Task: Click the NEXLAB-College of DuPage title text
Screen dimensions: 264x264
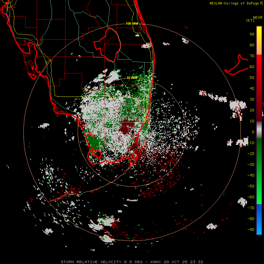Action: [236, 3]
